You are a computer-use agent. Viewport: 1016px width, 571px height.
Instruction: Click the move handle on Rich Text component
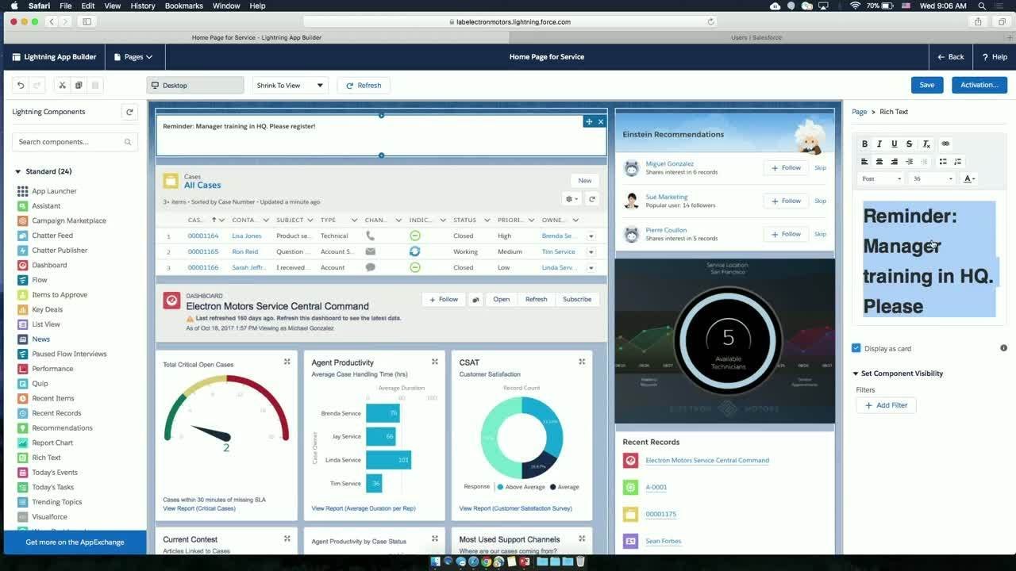(588, 121)
